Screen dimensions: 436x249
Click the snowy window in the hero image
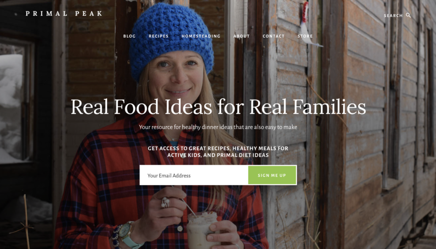click(x=12, y=103)
